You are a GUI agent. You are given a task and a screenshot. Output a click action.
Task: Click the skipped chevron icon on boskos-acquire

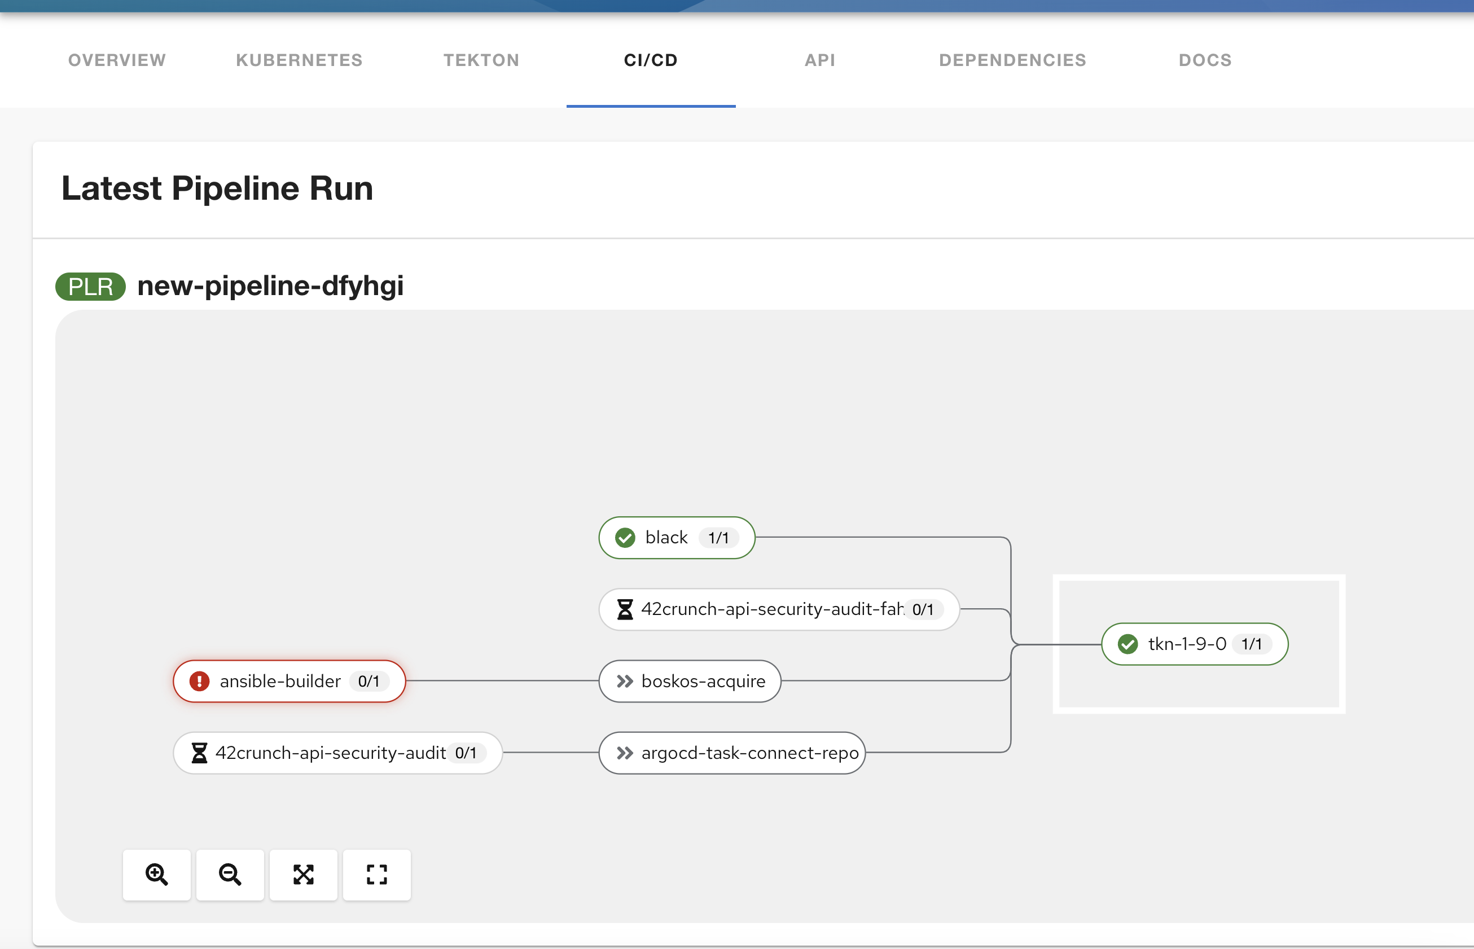624,681
